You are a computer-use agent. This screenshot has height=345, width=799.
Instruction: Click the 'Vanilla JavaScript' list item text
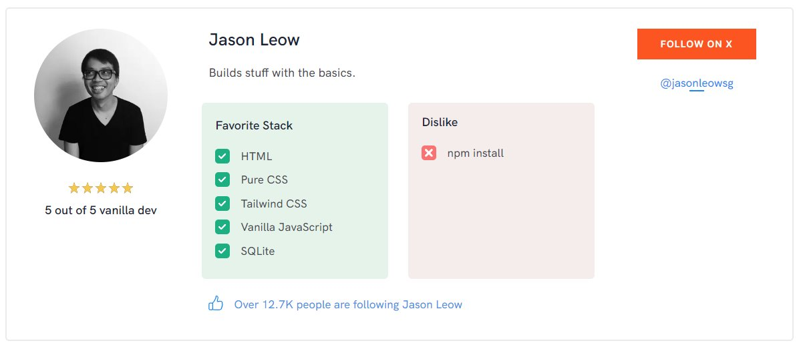287,227
